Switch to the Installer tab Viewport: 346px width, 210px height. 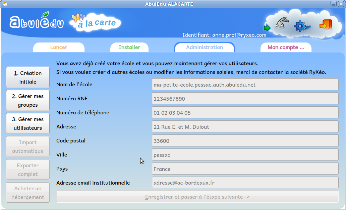point(129,47)
